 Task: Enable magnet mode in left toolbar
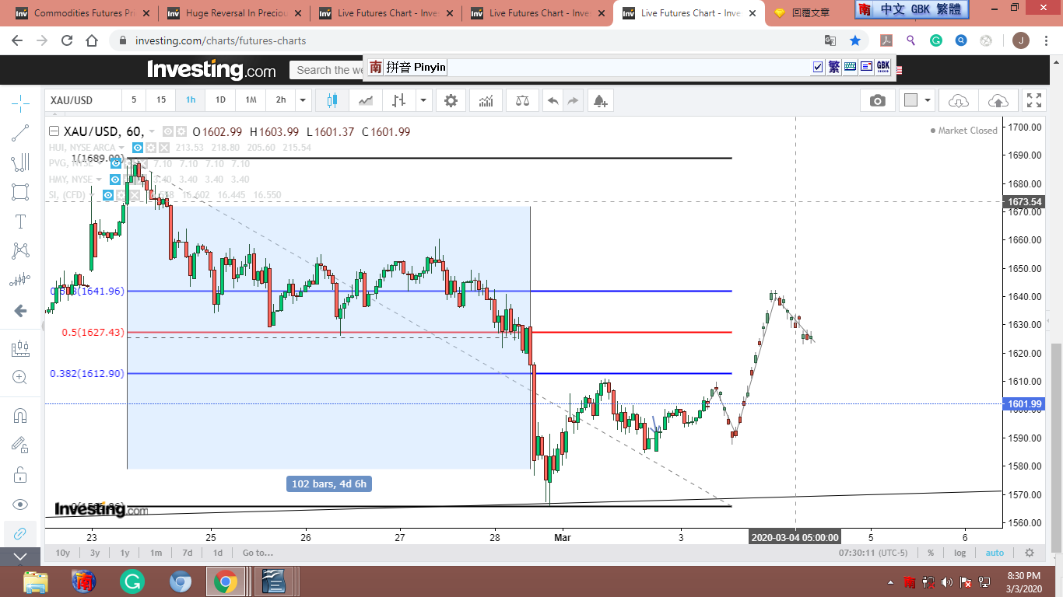click(20, 415)
